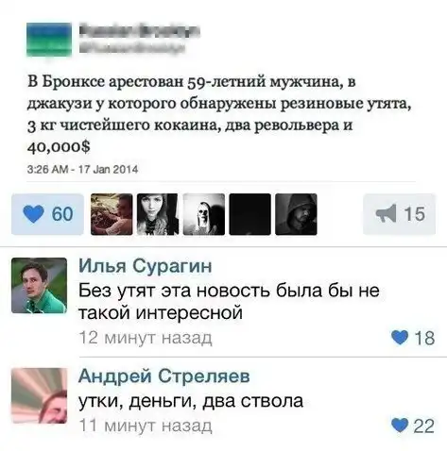Click the blurred tweet author avatar
This screenshot has height=451, width=447.
point(49,40)
